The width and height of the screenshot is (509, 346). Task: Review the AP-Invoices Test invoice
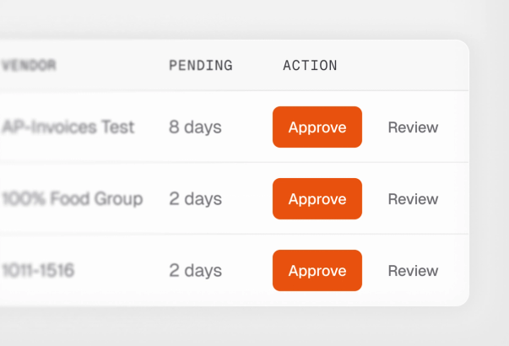[x=413, y=127]
